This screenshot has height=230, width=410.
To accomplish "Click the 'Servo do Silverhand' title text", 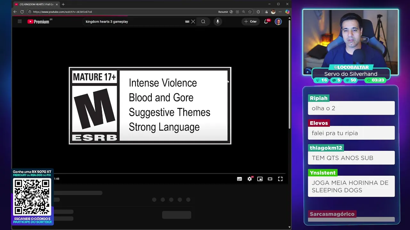I will click(x=351, y=74).
